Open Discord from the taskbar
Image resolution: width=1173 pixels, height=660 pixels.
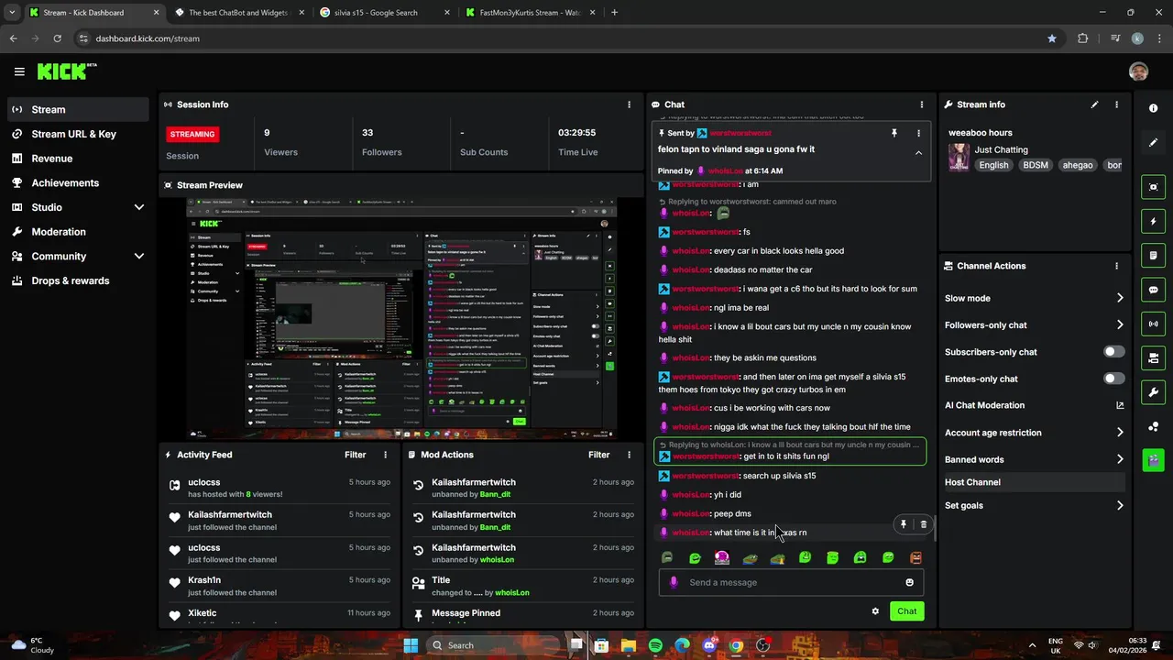click(708, 645)
